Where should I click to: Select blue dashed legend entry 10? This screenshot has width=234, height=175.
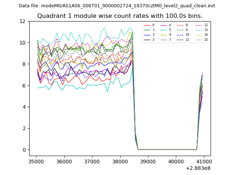coord(183,35)
